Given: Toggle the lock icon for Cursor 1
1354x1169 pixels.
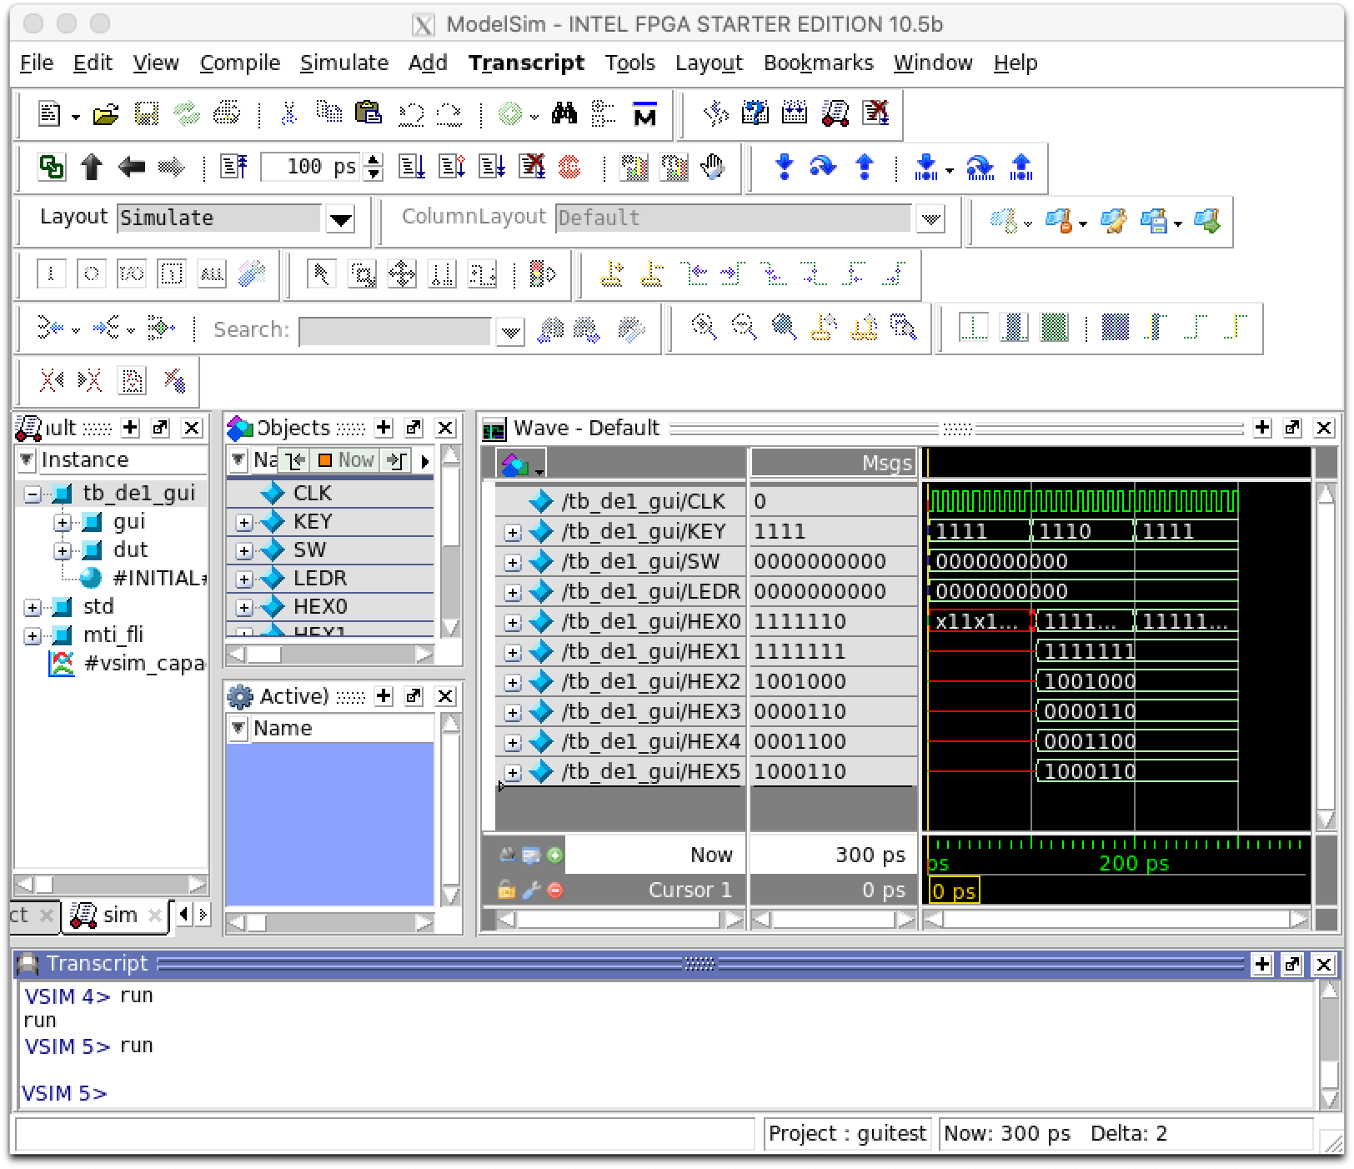Looking at the screenshot, I should (506, 891).
